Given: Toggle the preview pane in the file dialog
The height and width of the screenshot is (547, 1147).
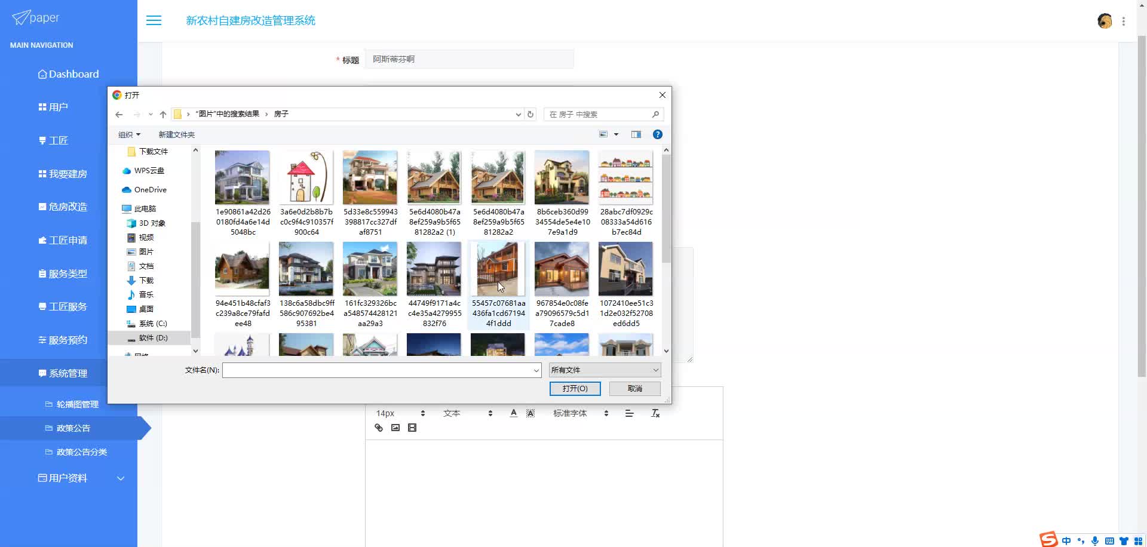Looking at the screenshot, I should pyautogui.click(x=636, y=134).
